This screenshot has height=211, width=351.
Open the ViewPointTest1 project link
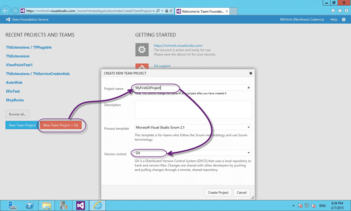click(x=19, y=65)
